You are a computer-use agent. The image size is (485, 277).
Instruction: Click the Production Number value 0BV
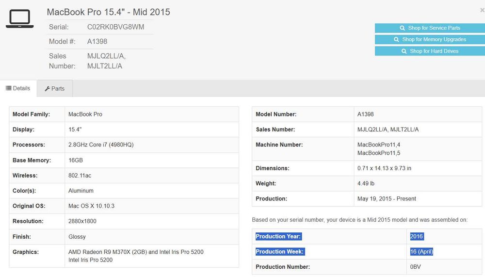pos(415,267)
